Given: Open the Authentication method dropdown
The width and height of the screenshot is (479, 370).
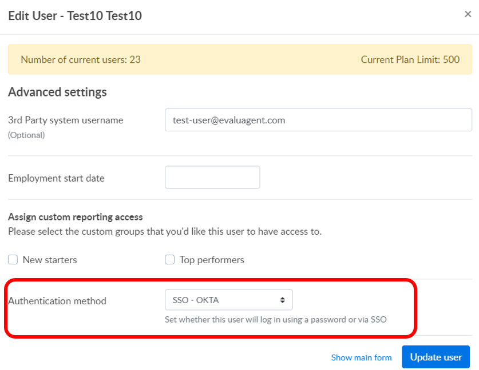Looking at the screenshot, I should [x=228, y=300].
